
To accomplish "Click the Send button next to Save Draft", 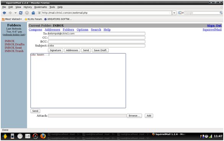I will point(86,50).
